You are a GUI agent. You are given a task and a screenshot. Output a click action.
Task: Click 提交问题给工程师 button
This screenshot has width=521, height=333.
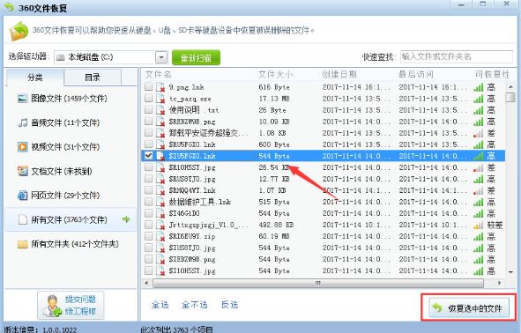point(71,306)
